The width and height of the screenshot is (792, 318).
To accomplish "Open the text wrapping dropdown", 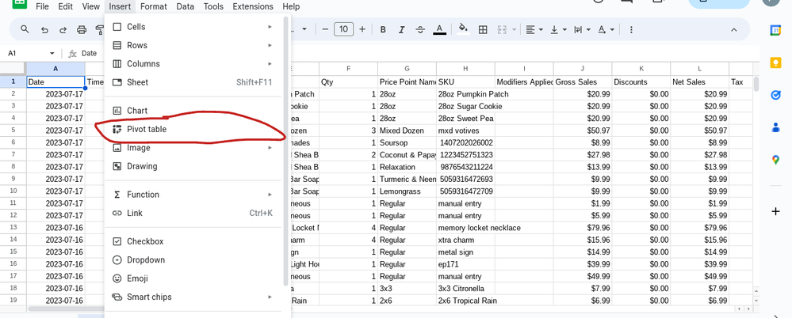I will click(x=582, y=30).
